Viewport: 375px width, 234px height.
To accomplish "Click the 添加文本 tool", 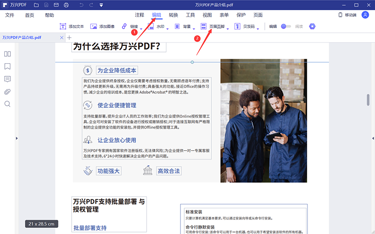I will (x=72, y=26).
